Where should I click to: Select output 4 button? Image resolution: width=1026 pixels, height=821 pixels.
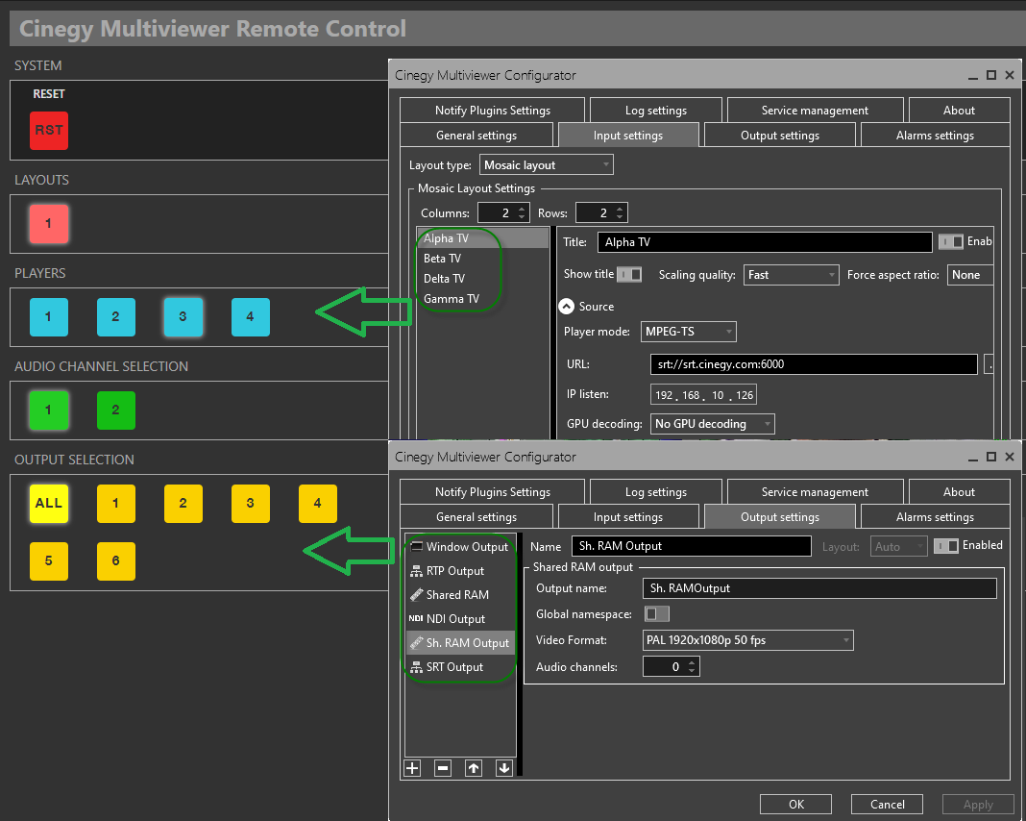(317, 504)
